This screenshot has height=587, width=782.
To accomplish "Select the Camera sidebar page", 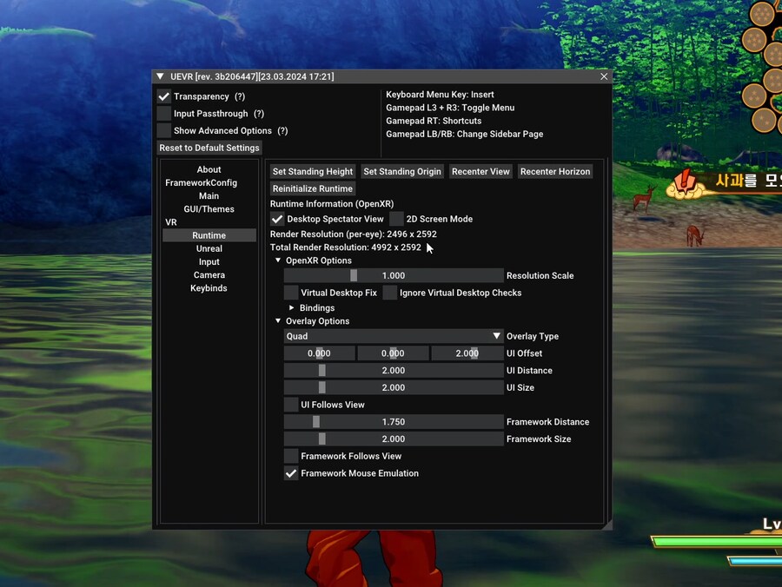I will (x=209, y=275).
